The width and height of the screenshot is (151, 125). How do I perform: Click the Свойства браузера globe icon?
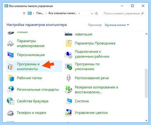[x=11, y=101]
